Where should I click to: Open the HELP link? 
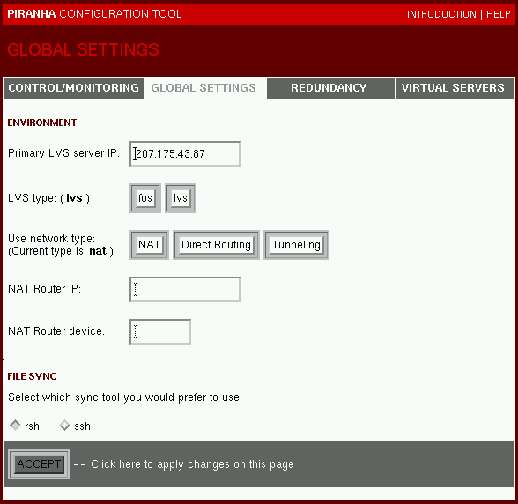[499, 14]
